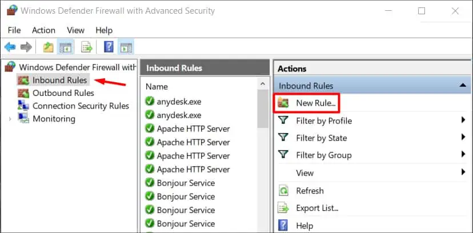473x233 pixels.
Task: Collapse the Inbound Rules actions section
Action: [463, 86]
